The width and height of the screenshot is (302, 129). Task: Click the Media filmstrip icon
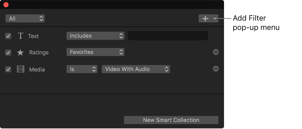point(20,69)
